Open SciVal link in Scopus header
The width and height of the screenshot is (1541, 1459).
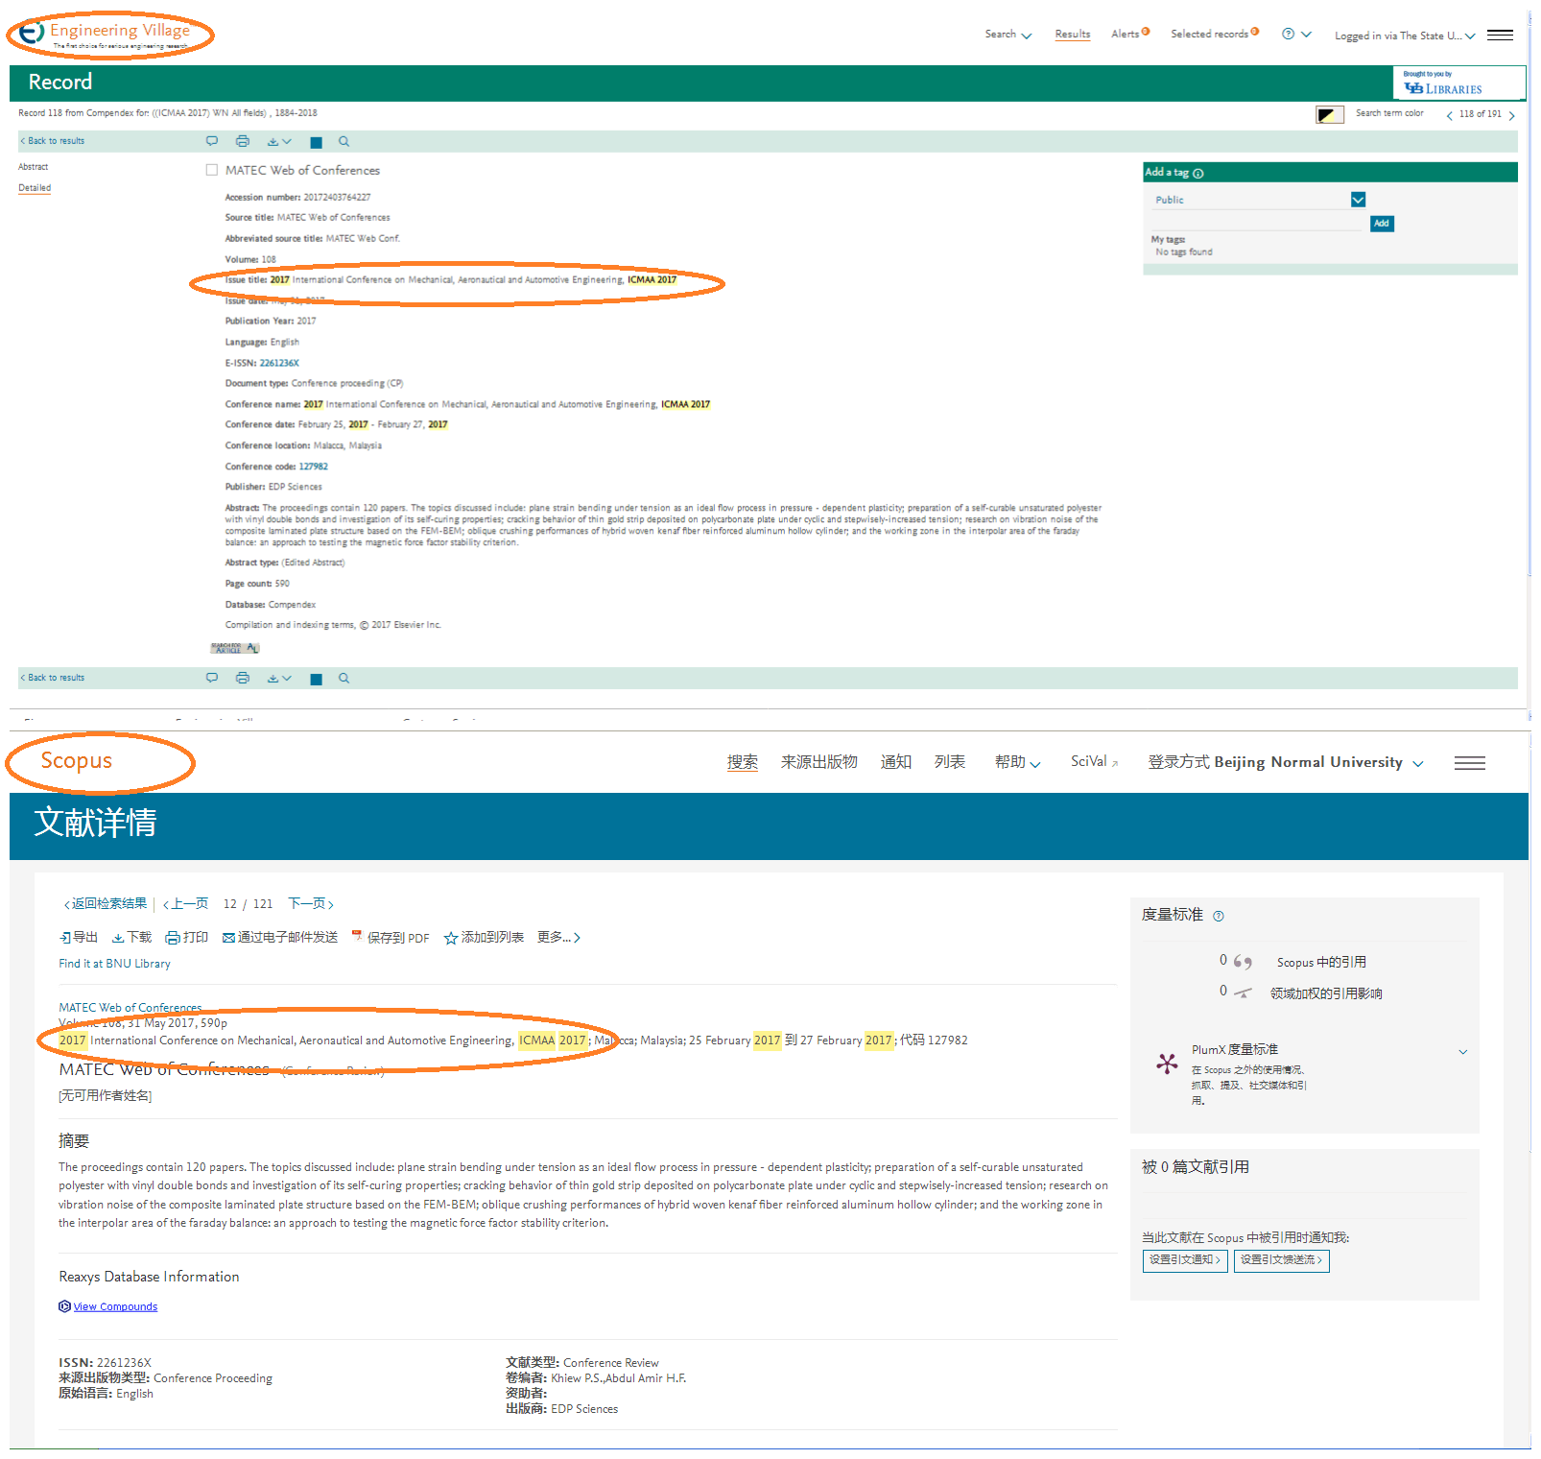coord(1095,761)
